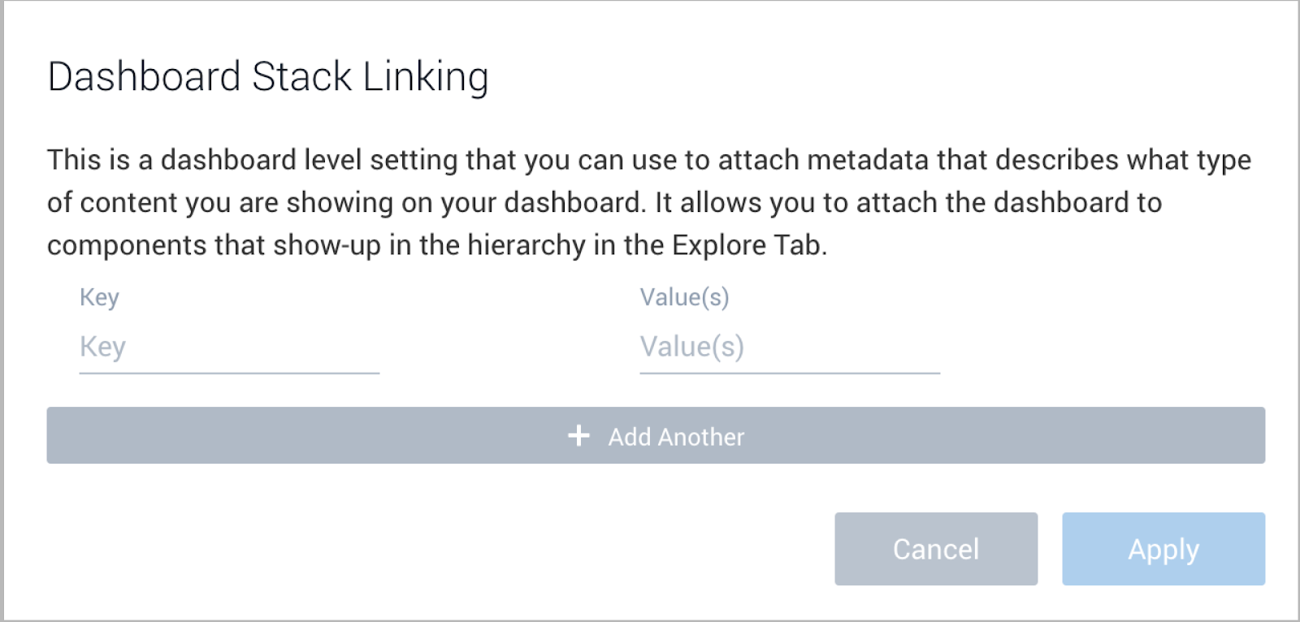The width and height of the screenshot is (1300, 622).
Task: Focus the Key input field
Action: [228, 348]
